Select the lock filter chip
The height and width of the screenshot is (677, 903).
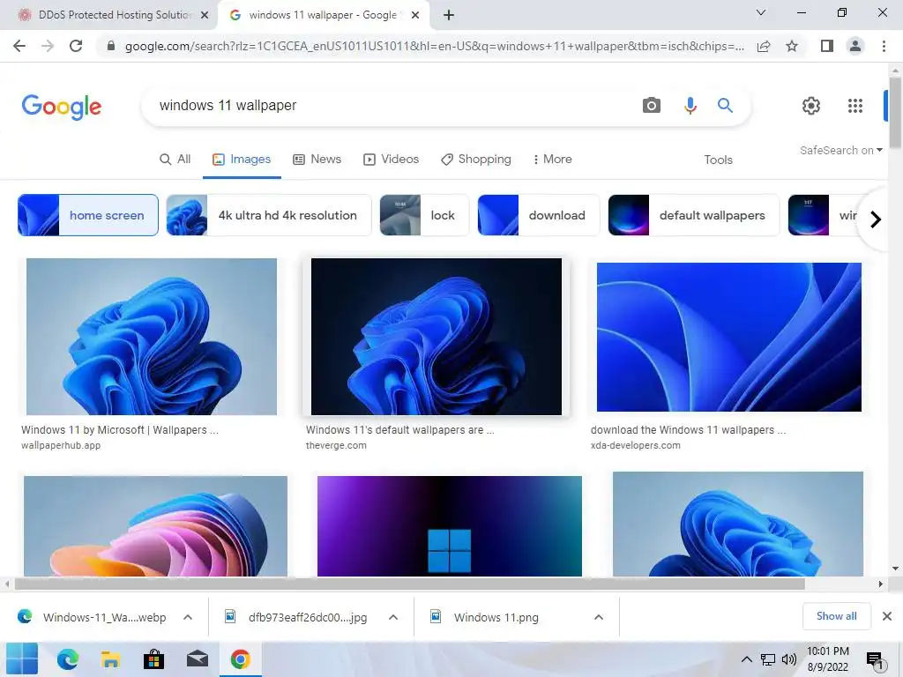click(424, 215)
